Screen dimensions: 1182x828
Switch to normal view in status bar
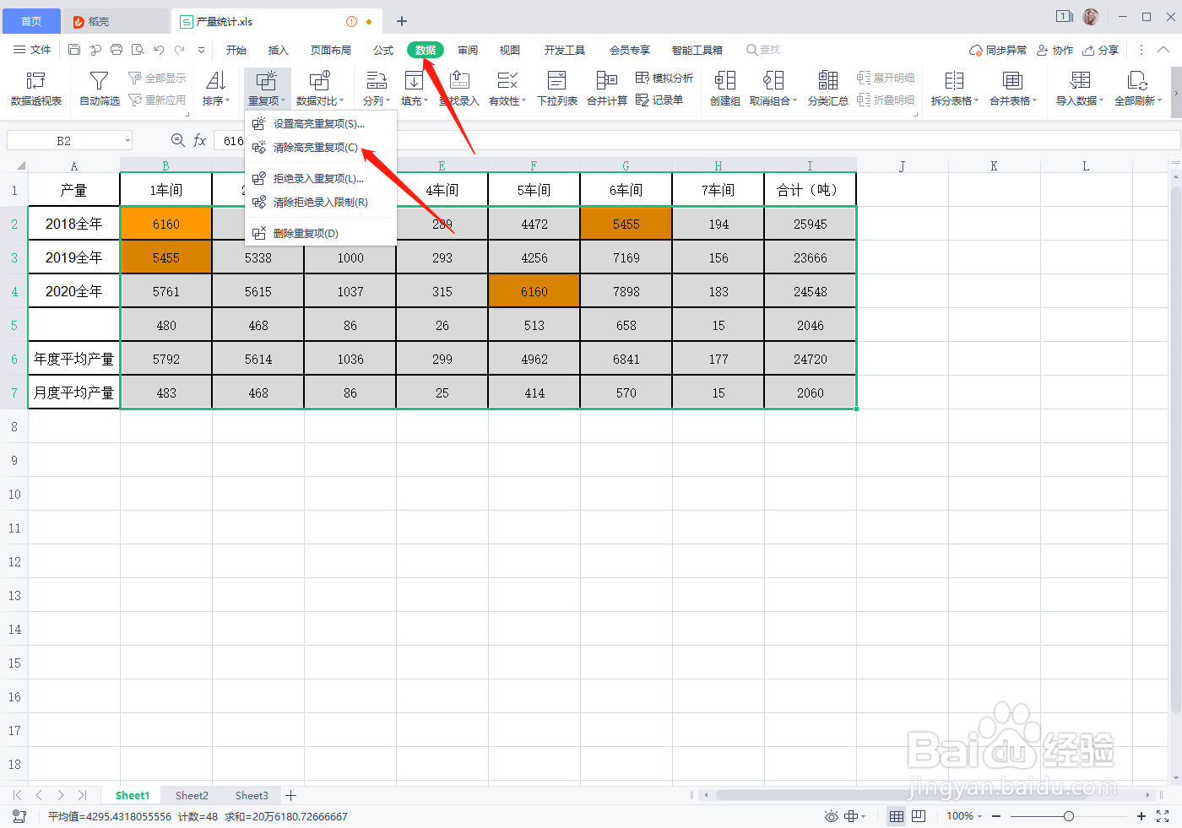(x=897, y=816)
